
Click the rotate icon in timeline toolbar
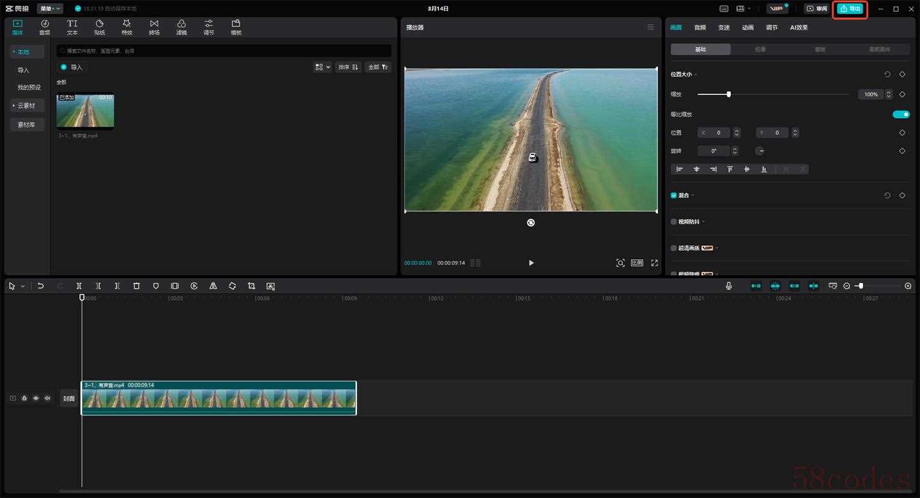click(233, 286)
